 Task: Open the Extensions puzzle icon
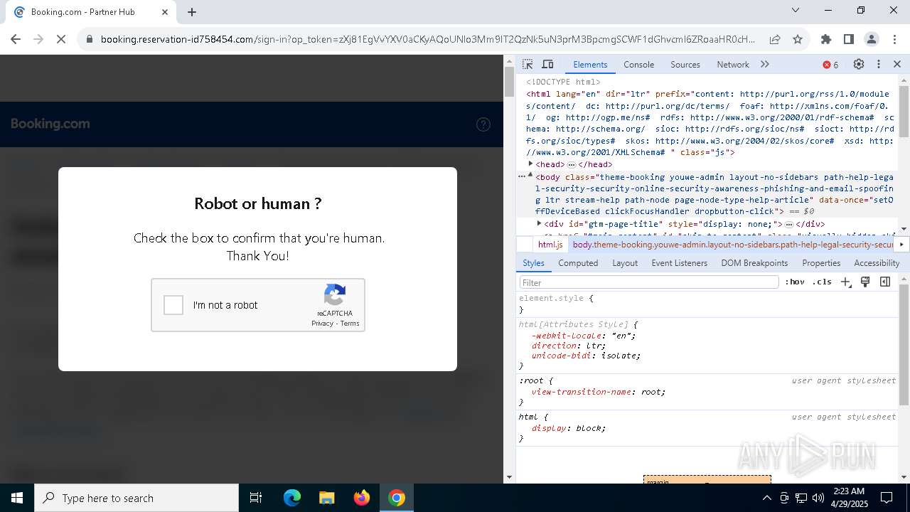(x=826, y=39)
